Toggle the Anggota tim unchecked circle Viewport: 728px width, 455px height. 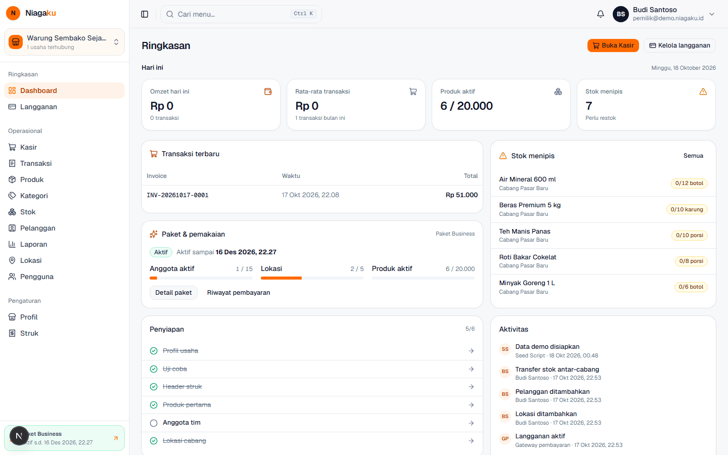point(154,423)
